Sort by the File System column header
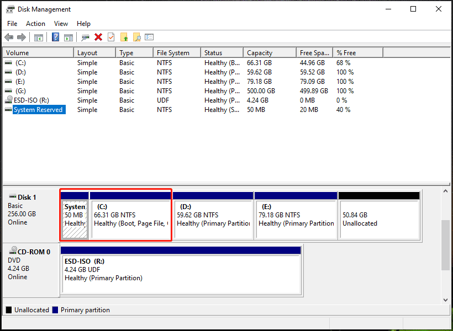The height and width of the screenshot is (331, 453). coord(177,53)
